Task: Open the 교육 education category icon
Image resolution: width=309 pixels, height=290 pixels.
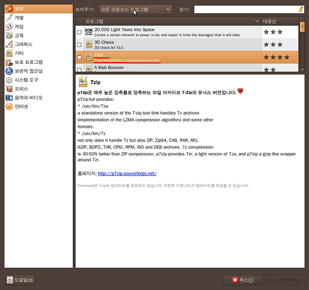Action: pyautogui.click(x=9, y=36)
